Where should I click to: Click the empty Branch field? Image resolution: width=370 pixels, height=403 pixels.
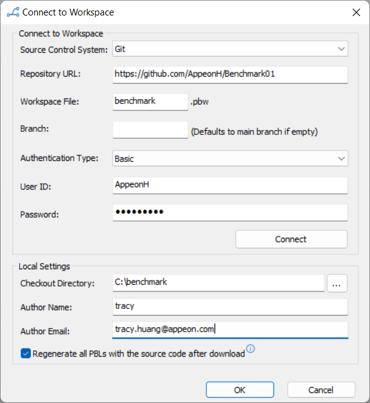(x=150, y=130)
